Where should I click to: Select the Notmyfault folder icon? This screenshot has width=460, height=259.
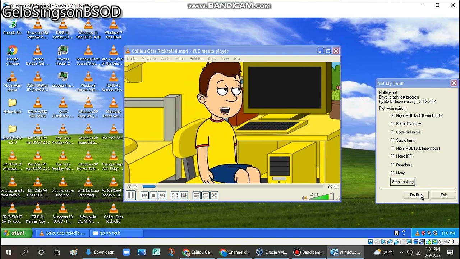pyautogui.click(x=12, y=106)
